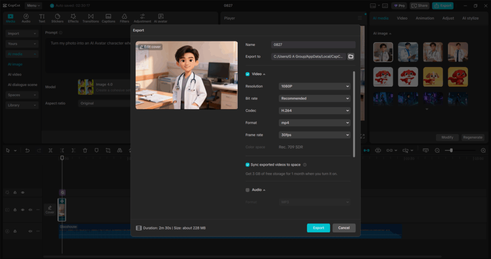Screen dimensions: 491x259
Task: Open the Frame rate 30fps dropdown
Action: coord(315,135)
